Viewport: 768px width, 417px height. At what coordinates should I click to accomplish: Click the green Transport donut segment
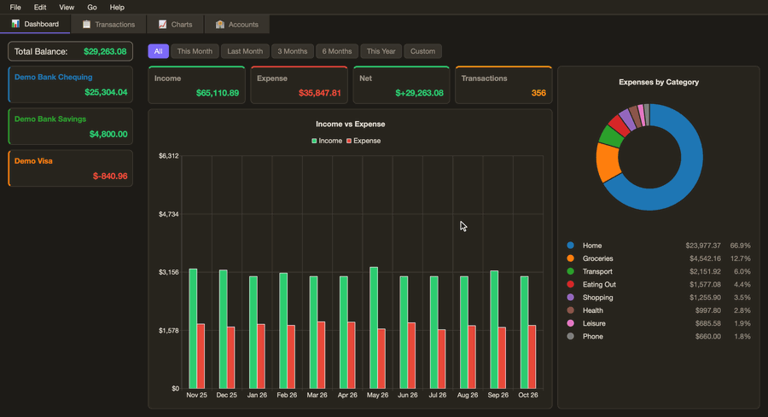[611, 136]
